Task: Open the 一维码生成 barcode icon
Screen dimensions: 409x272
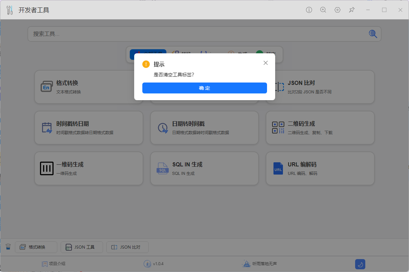Action: [47, 168]
